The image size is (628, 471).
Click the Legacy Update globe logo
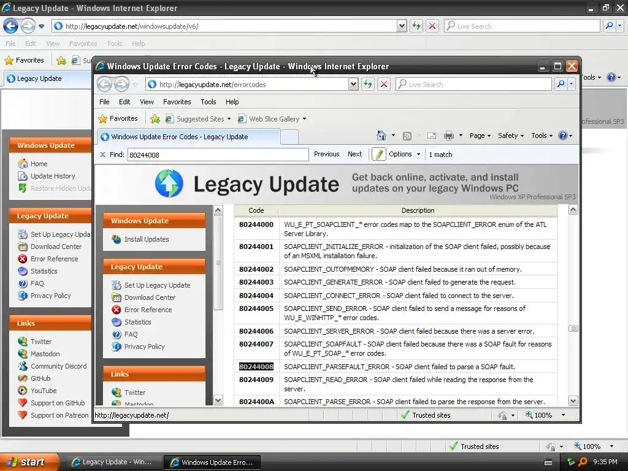pos(169,183)
